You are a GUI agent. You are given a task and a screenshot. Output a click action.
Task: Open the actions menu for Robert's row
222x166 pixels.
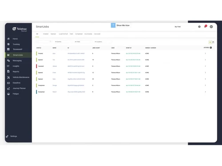(205, 92)
